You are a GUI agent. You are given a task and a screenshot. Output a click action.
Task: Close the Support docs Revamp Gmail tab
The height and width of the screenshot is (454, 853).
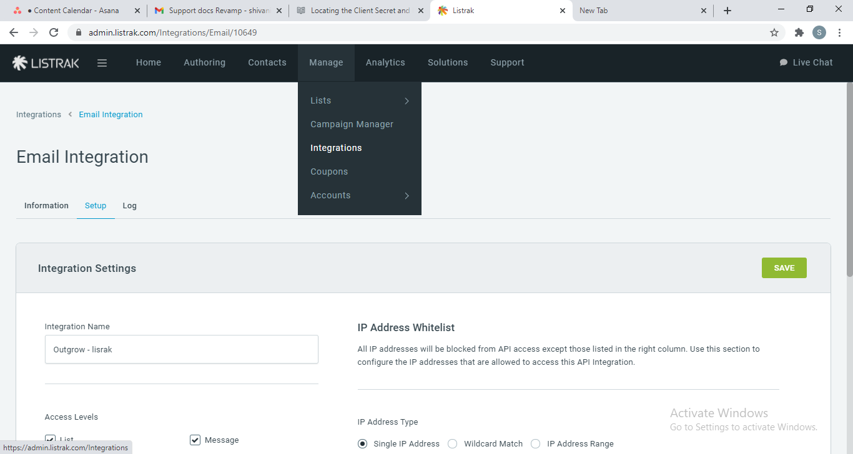(x=278, y=11)
